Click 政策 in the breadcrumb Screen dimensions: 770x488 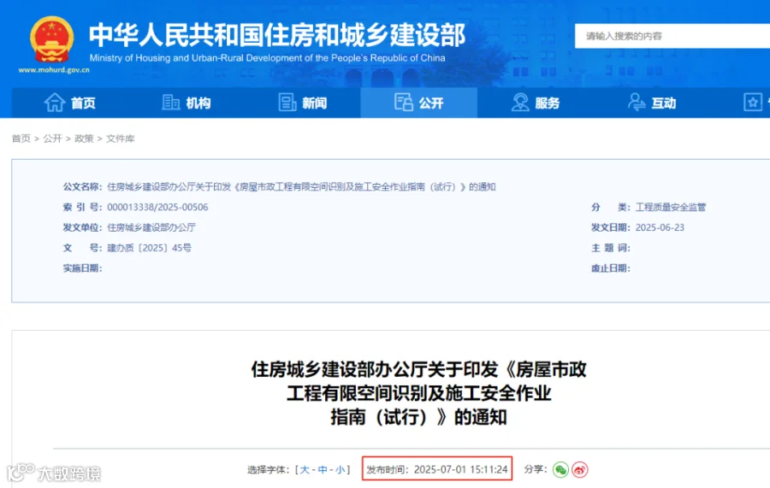[x=84, y=138]
